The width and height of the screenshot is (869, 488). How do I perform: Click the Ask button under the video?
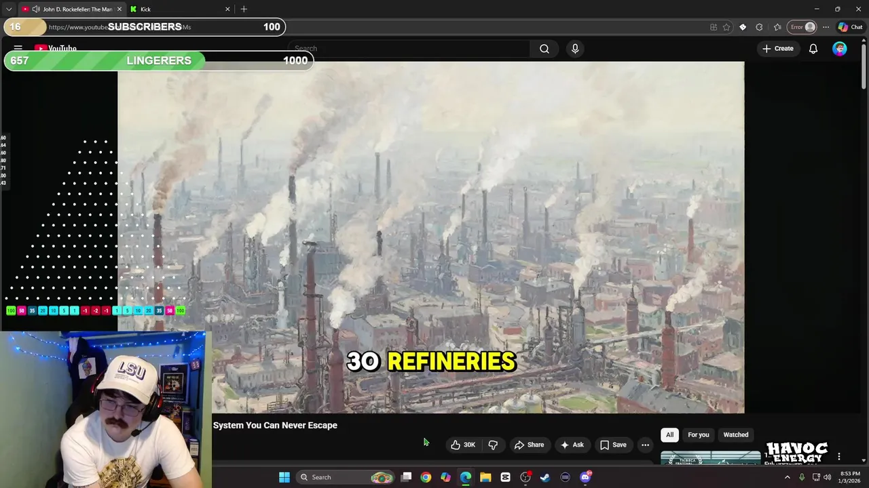coord(572,445)
